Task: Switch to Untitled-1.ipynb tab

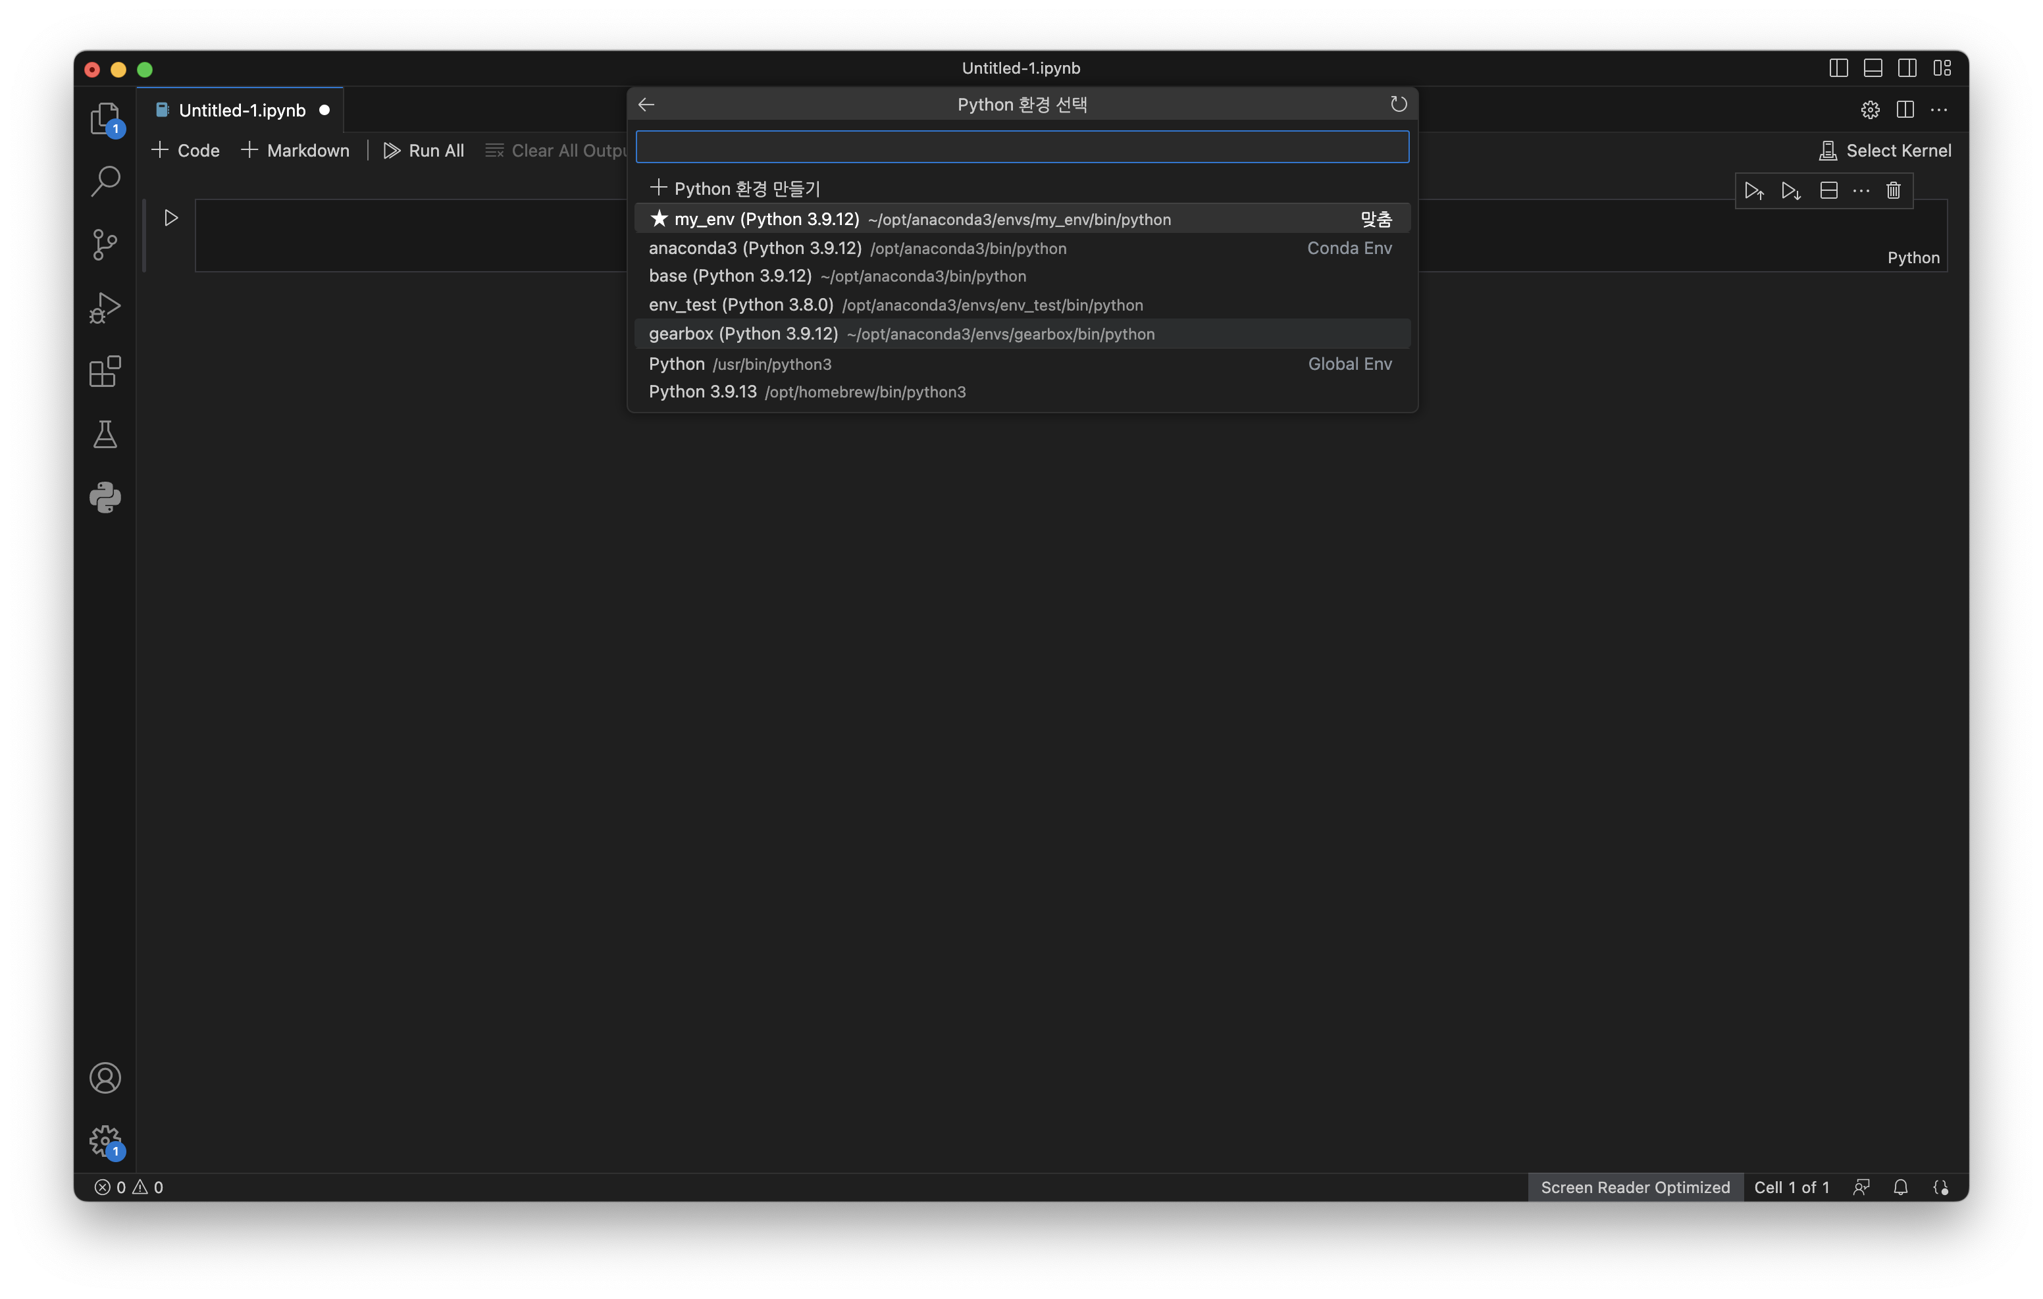Action: tap(242, 111)
